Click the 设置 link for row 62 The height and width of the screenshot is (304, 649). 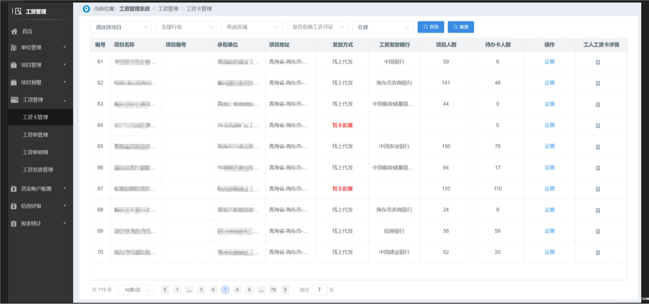549,83
